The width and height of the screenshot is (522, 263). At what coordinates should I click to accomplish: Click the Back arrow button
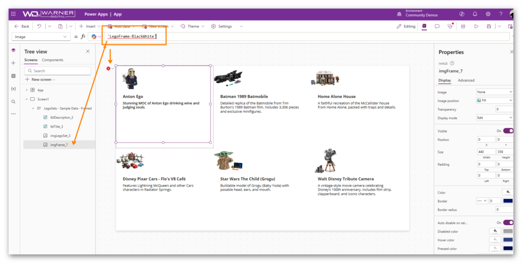click(21, 27)
